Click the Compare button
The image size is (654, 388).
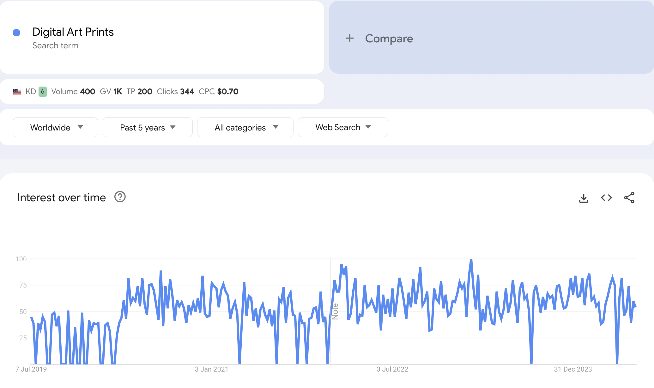pyautogui.click(x=389, y=39)
